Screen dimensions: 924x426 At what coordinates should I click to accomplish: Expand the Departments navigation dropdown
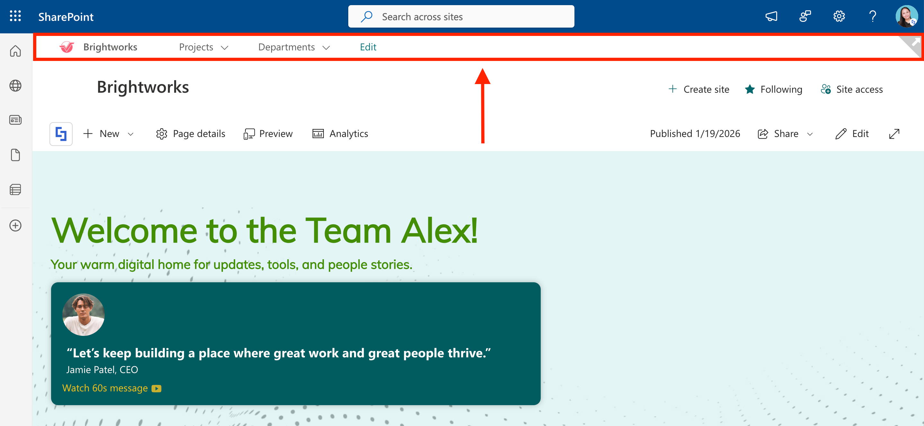326,47
